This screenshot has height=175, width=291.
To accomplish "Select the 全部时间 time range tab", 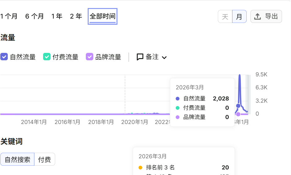I will pyautogui.click(x=103, y=16).
